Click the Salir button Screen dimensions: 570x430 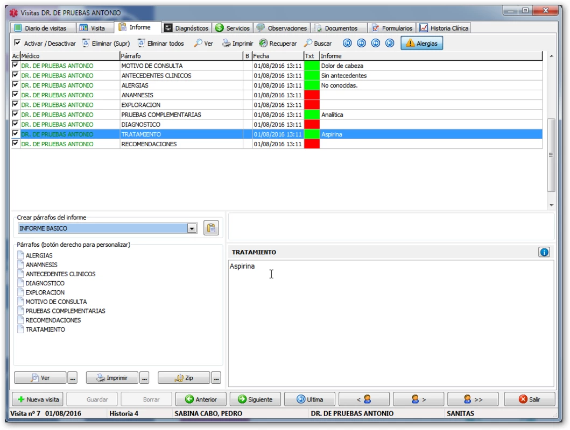click(x=529, y=399)
